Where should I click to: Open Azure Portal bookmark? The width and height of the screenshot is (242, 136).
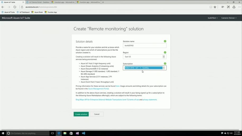point(37,12)
